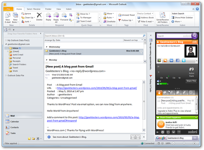204x150 pixels.
Task: Open the Address Book
Action: 146,18
